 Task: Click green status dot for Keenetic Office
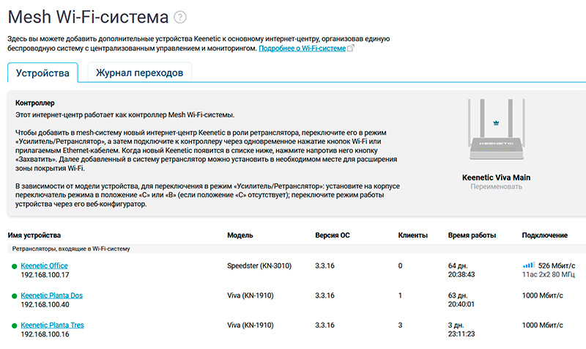(x=14, y=265)
